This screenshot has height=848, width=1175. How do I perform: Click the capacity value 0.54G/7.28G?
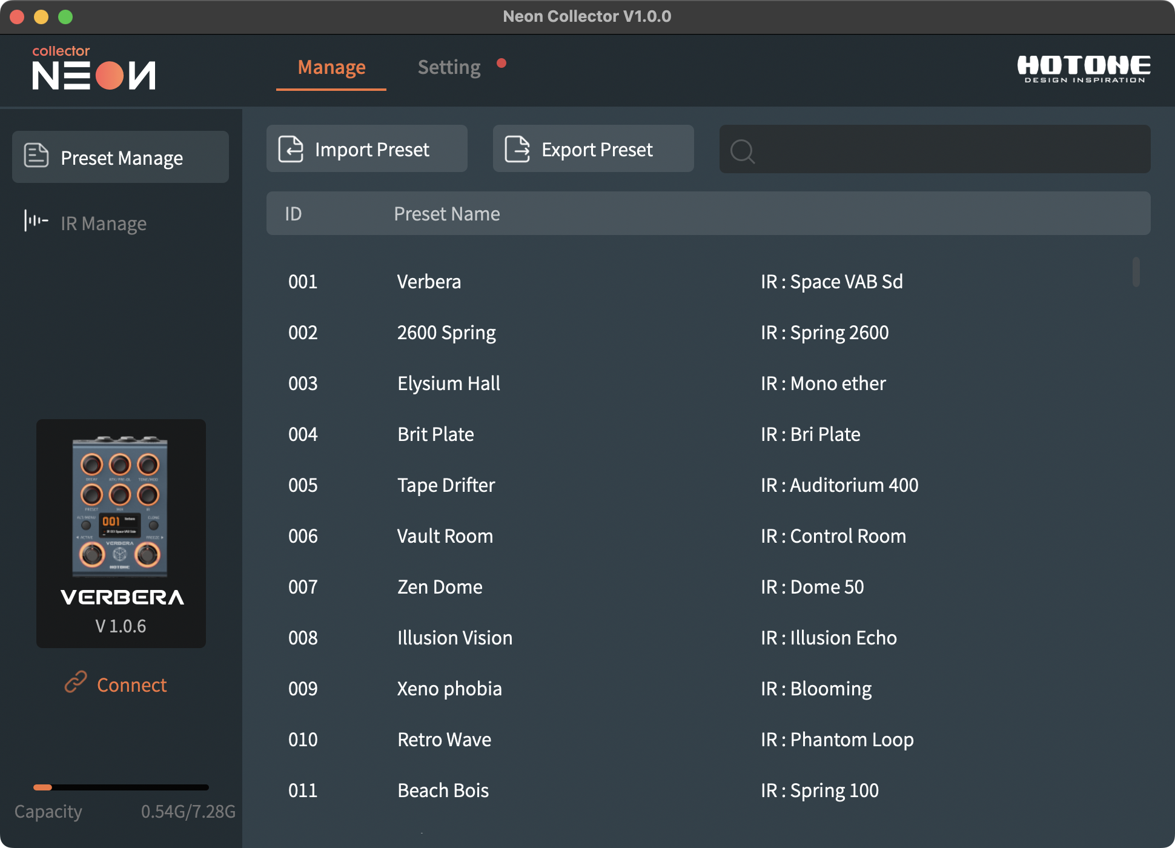pos(188,811)
